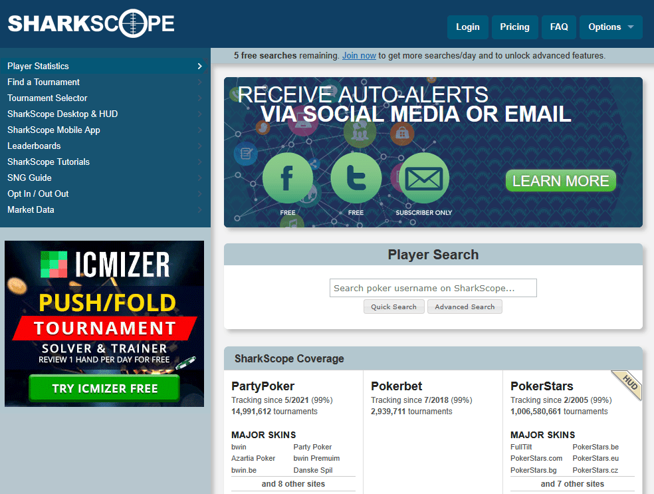Viewport: 654px width, 494px height.
Task: Click the bwin Premuim skin entry
Action: [316, 458]
